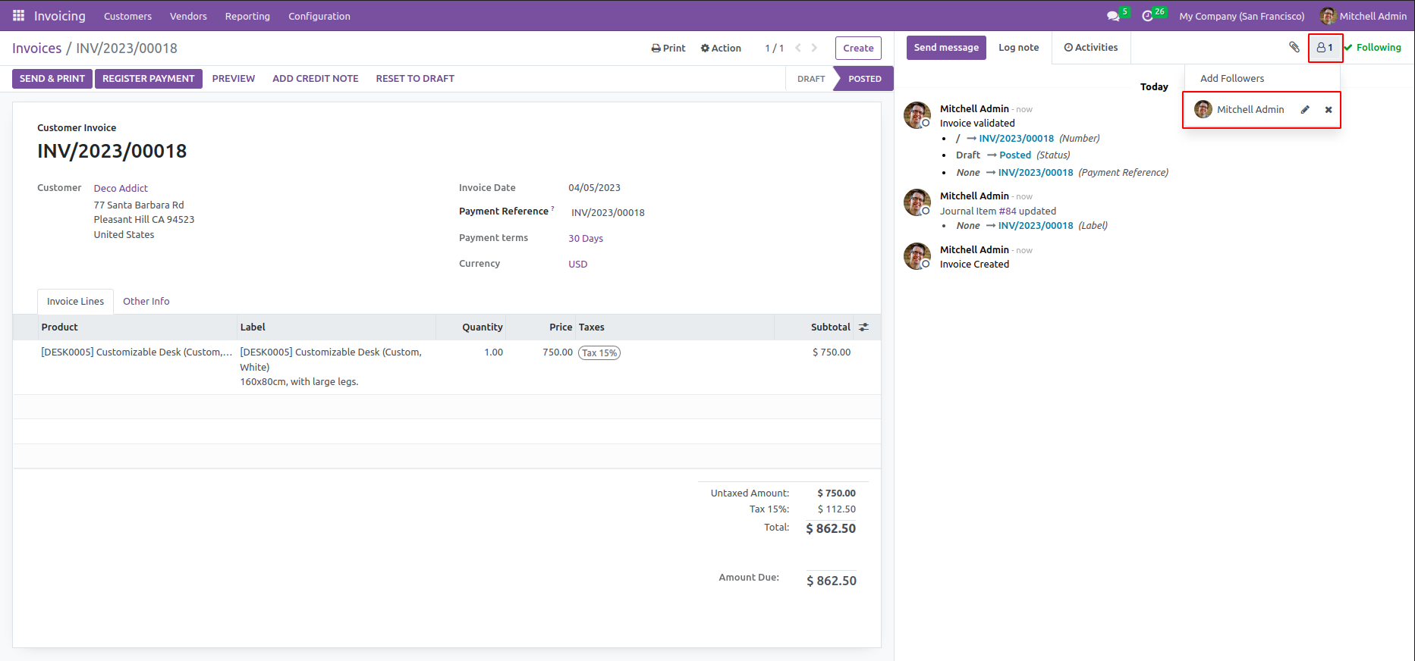1415x661 pixels.
Task: Remove follower Mitchell Admin with X
Action: tap(1329, 110)
